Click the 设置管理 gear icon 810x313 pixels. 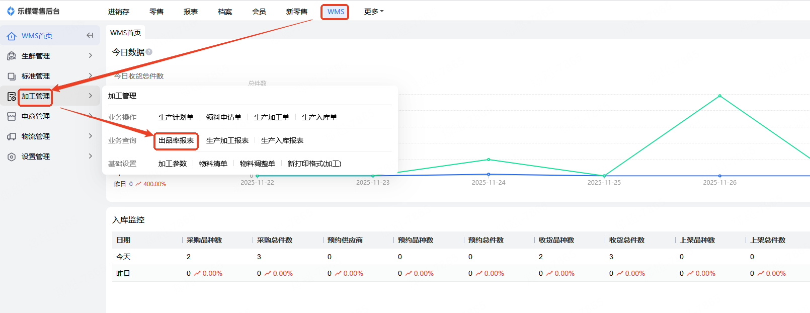point(12,156)
